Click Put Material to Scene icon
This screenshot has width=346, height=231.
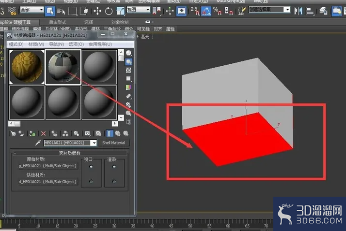click(21, 133)
